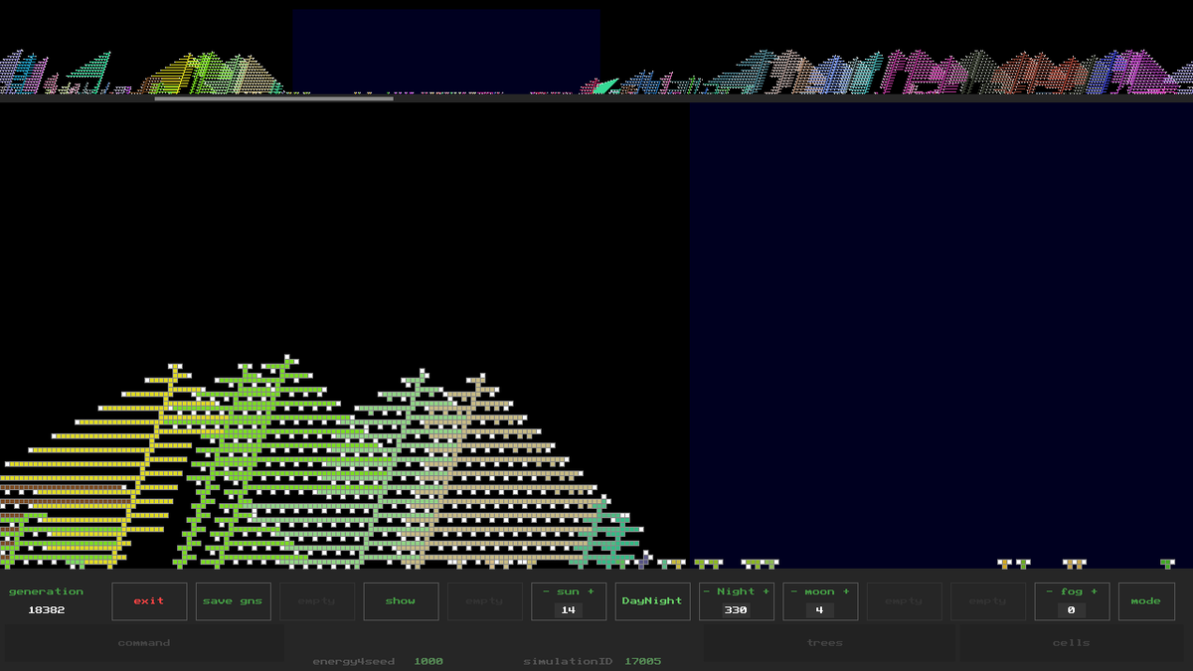Click the generation counter 18382
Viewport: 1193px width, 671px height.
[x=47, y=610]
